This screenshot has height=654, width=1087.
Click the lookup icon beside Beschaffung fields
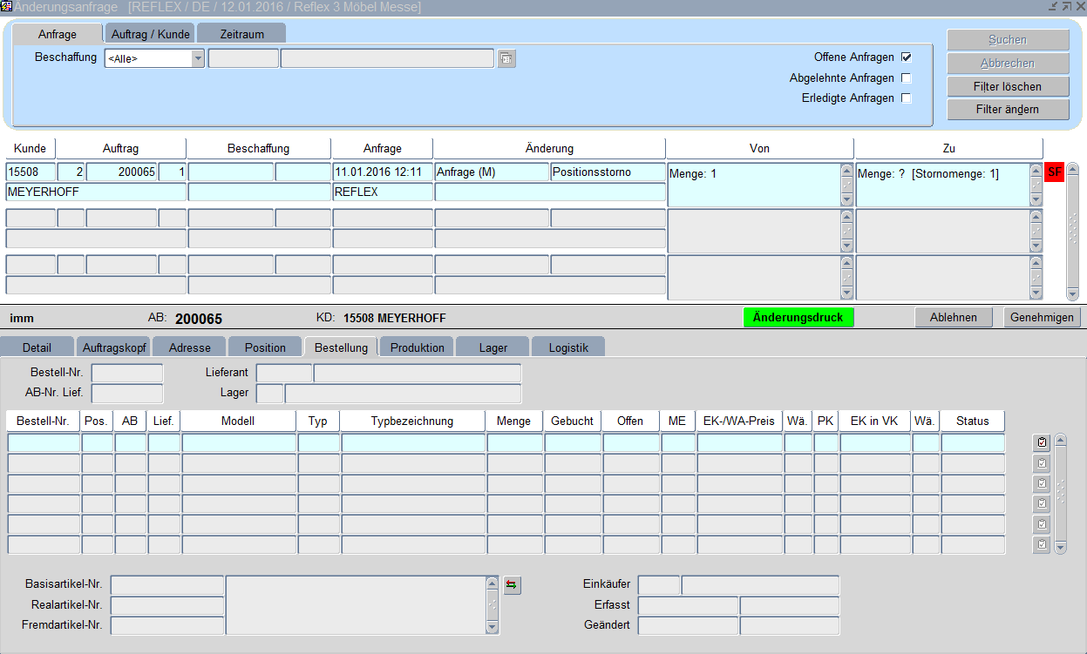coord(506,59)
